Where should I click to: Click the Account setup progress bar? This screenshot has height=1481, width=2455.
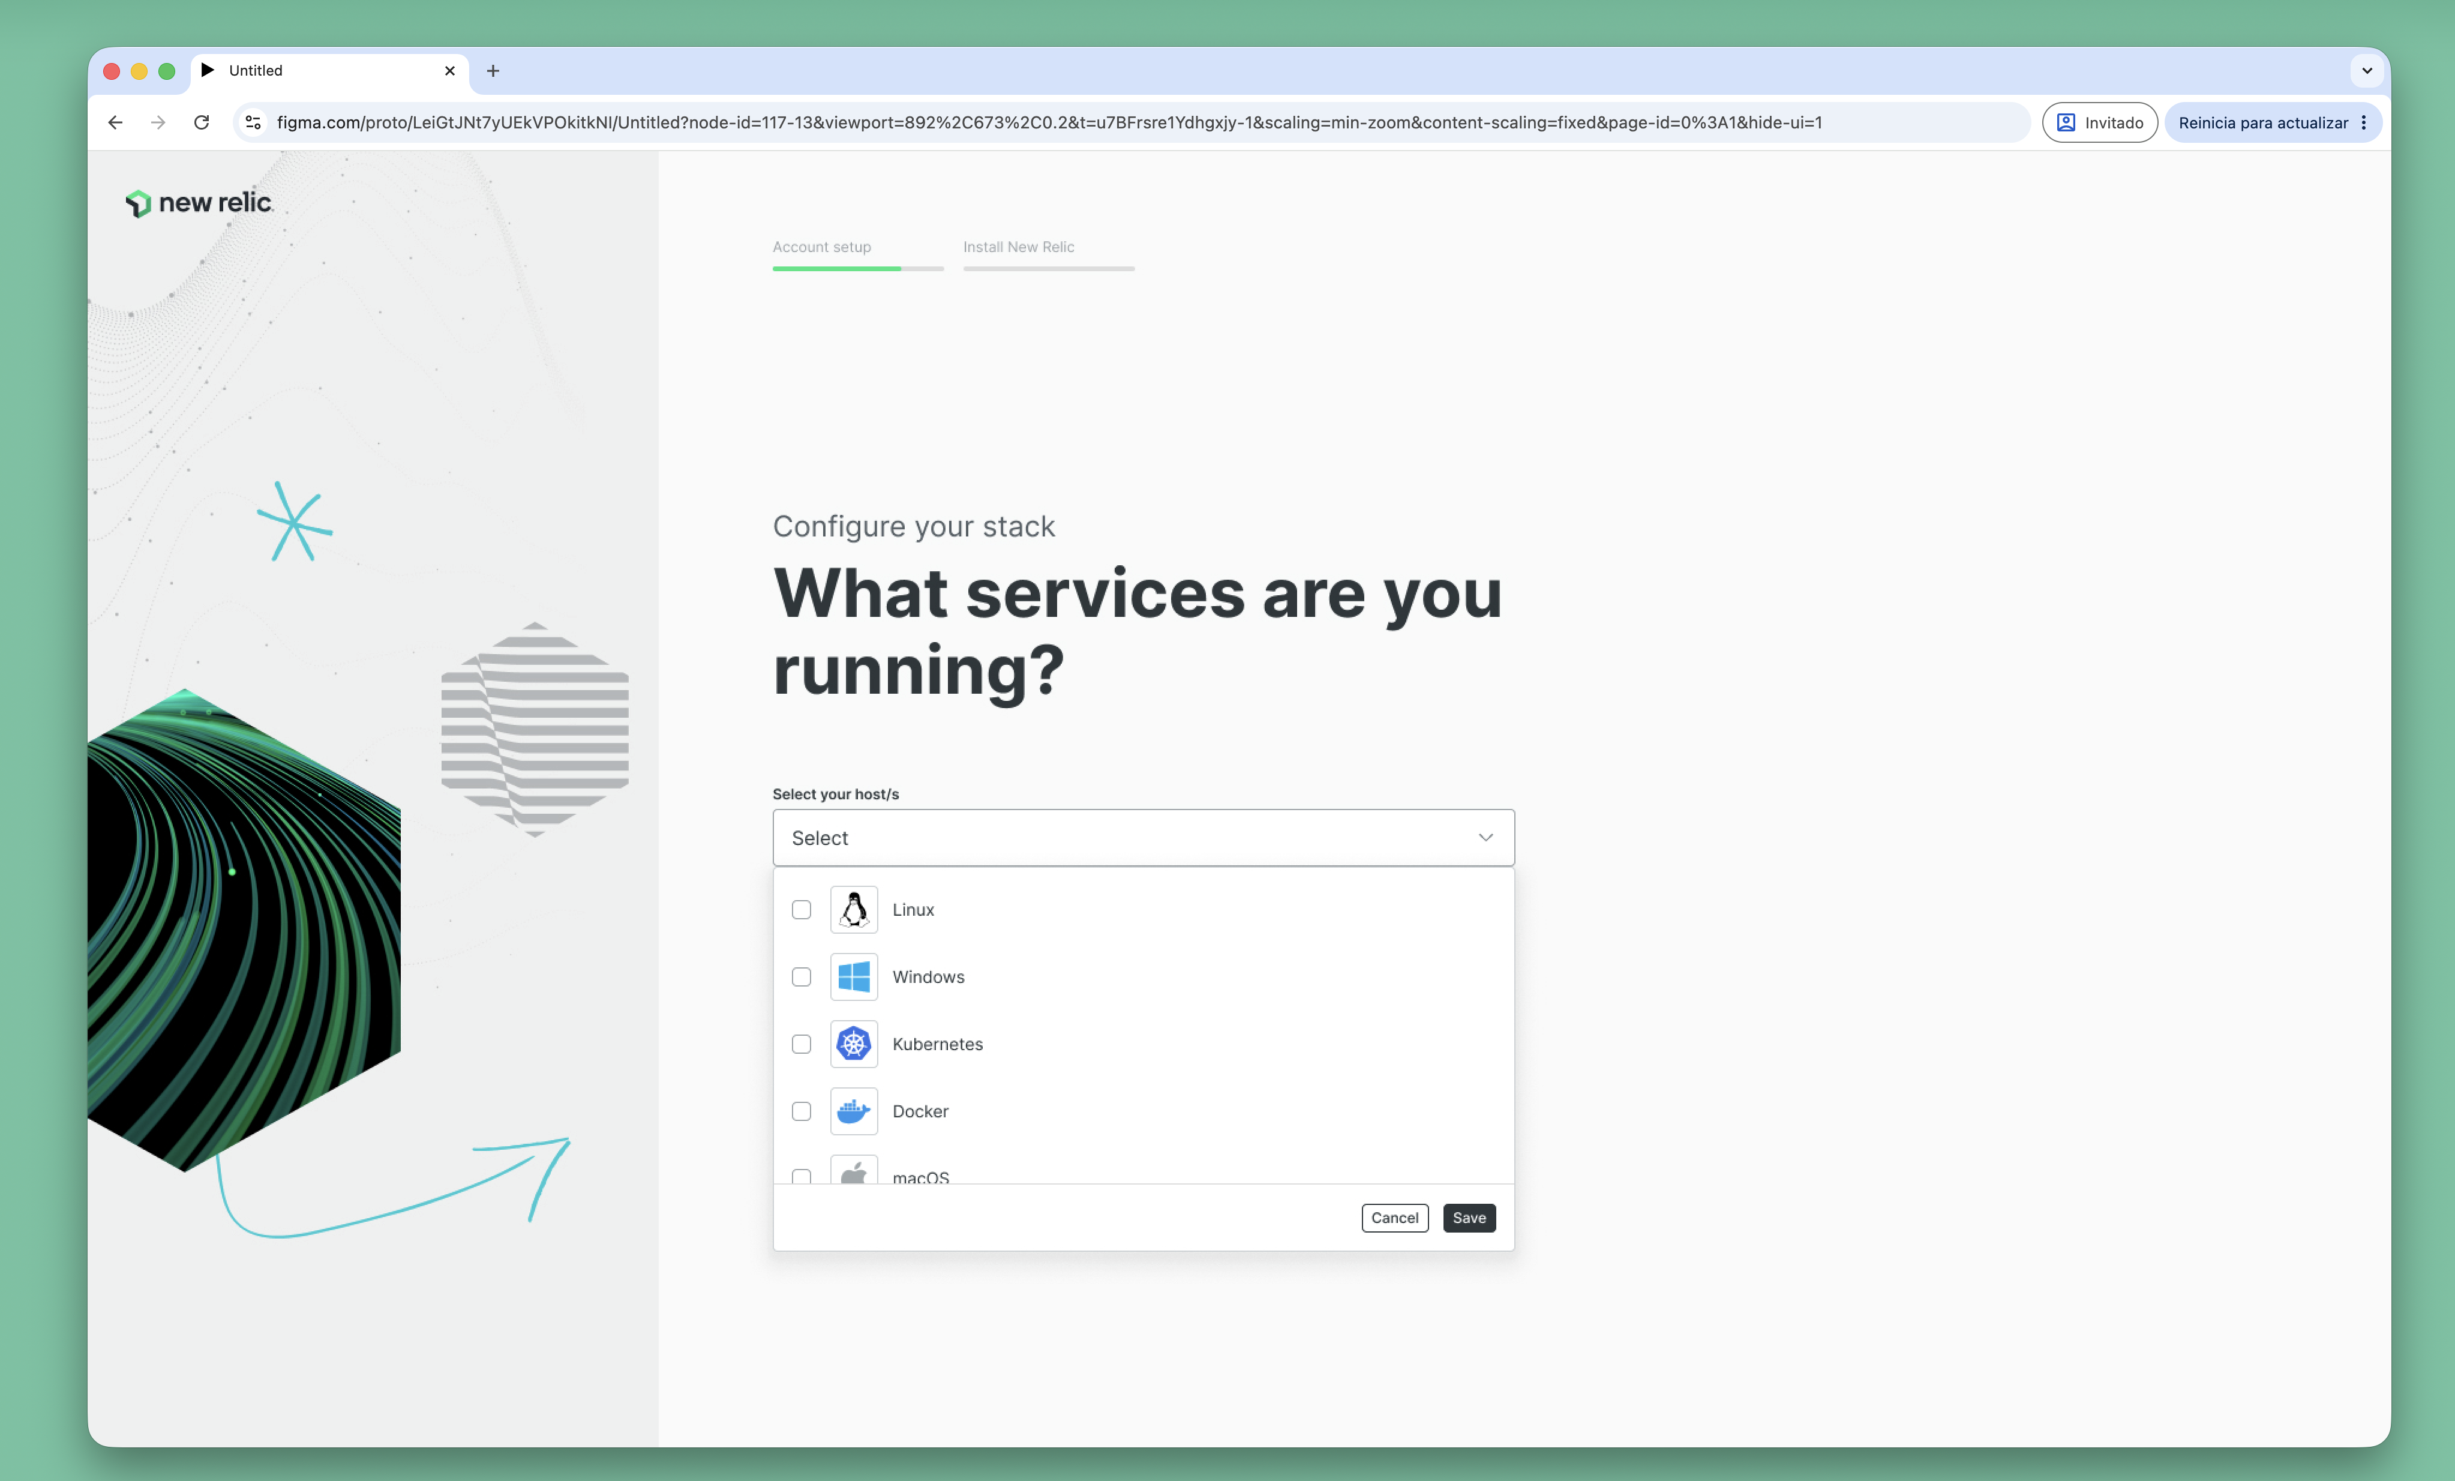pyautogui.click(x=858, y=268)
